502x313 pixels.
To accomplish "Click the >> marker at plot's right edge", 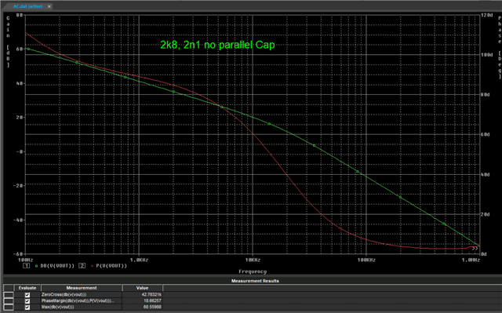I will (x=475, y=248).
